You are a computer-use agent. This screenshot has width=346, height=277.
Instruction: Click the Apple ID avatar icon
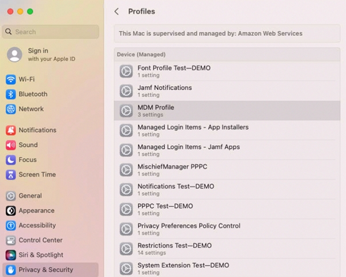click(x=14, y=55)
